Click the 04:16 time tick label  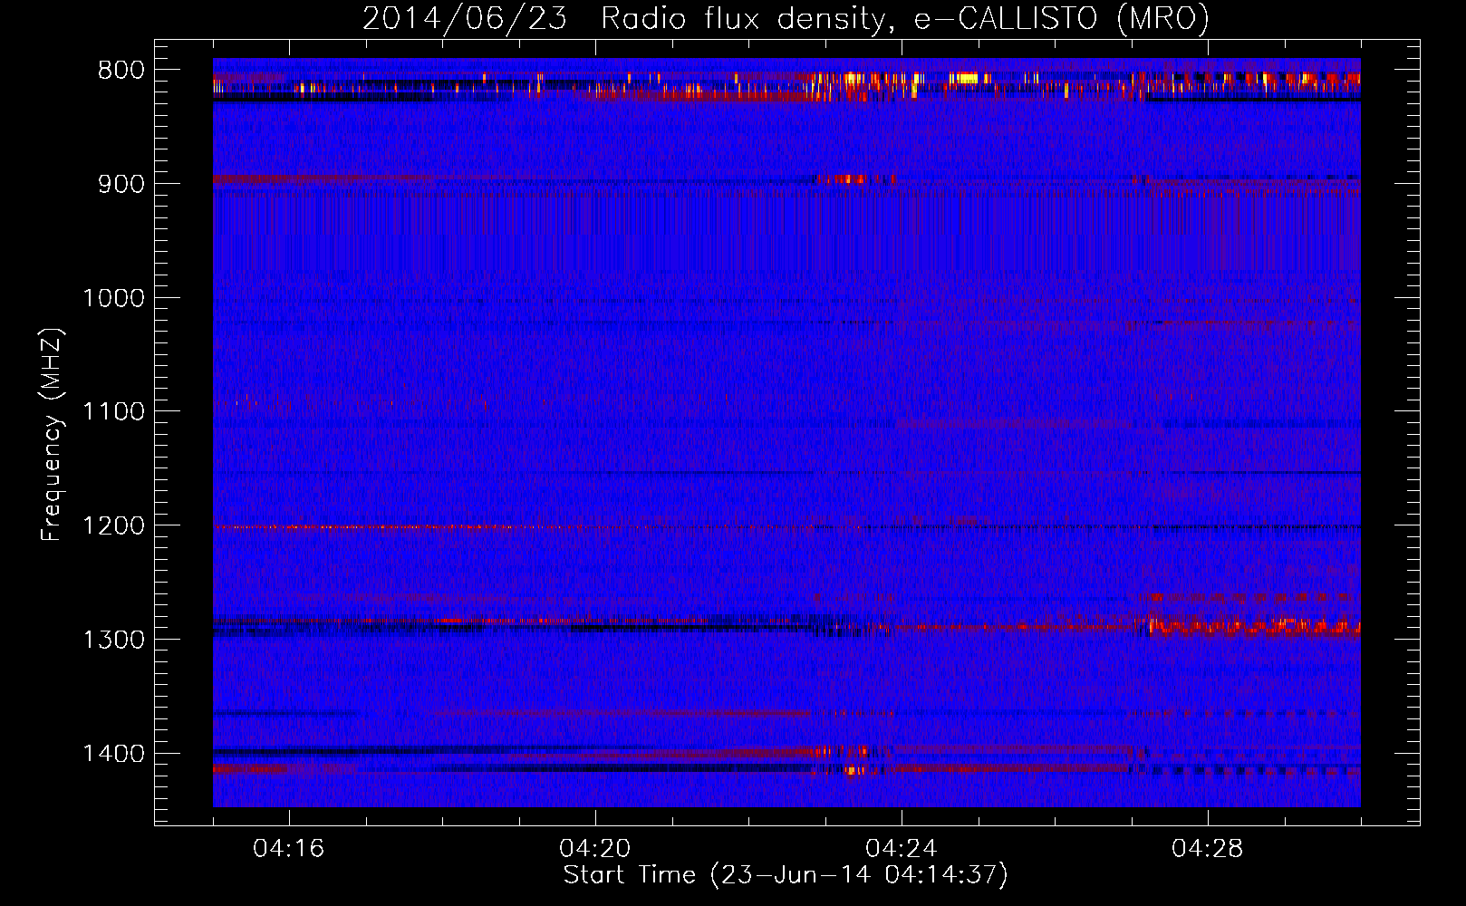(x=289, y=849)
